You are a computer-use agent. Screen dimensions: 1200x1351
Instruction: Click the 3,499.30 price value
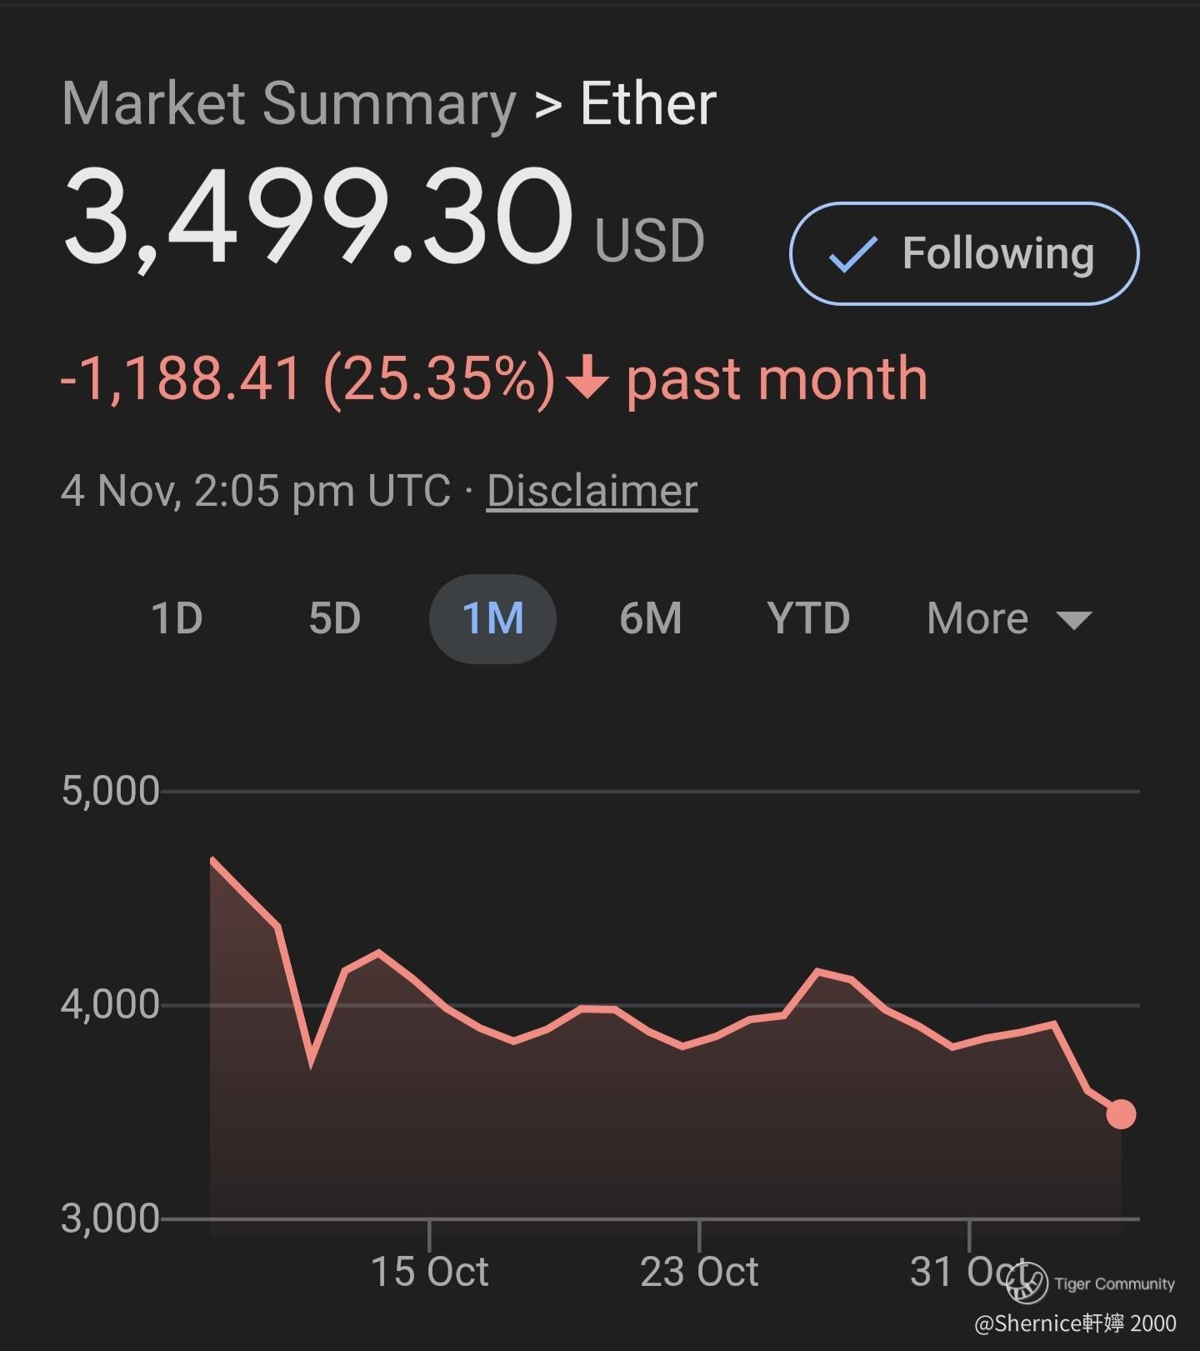click(317, 218)
